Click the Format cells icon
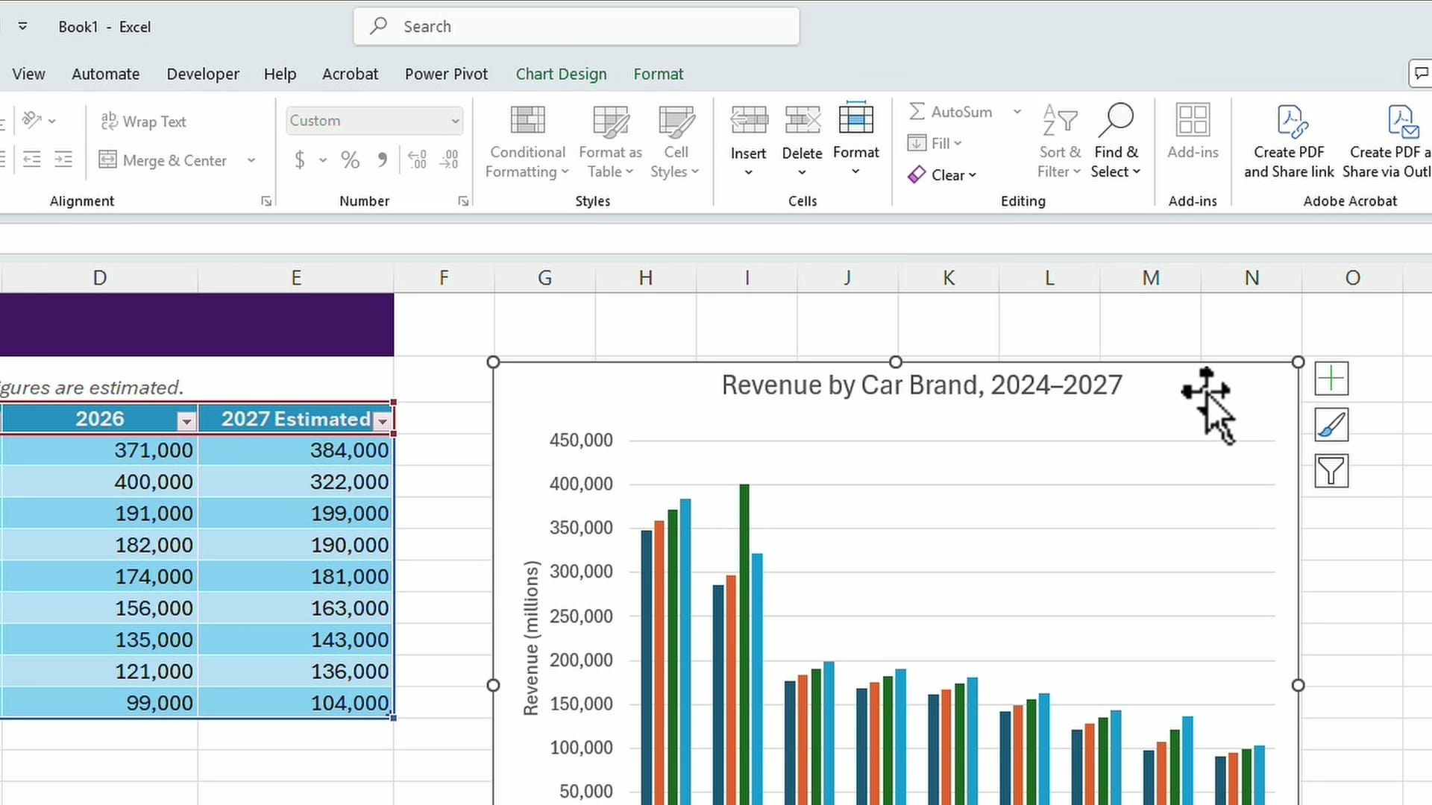 856,119
